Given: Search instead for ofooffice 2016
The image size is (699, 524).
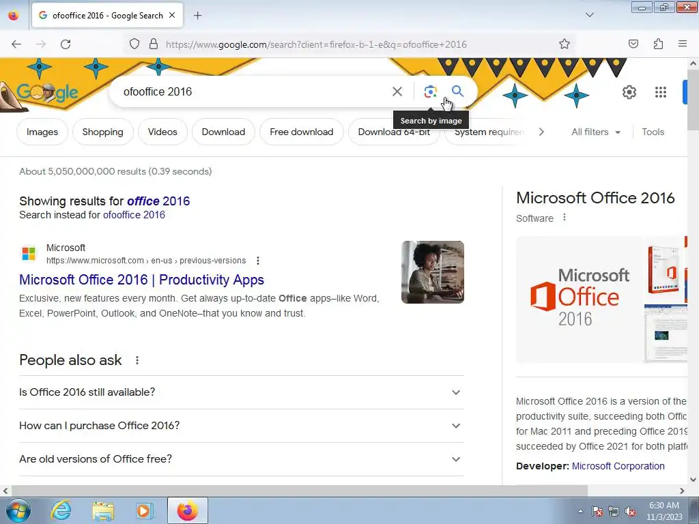Looking at the screenshot, I should coord(134,215).
